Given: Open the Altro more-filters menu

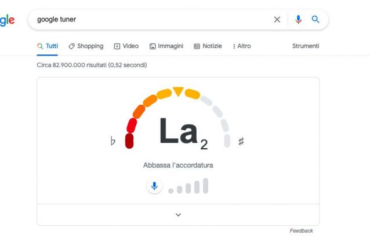Looking at the screenshot, I should 242,46.
